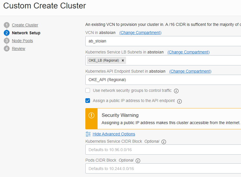Remove OKE_LB (Regional) subnet chip
Screen dimensions: 241x177
(123, 60)
